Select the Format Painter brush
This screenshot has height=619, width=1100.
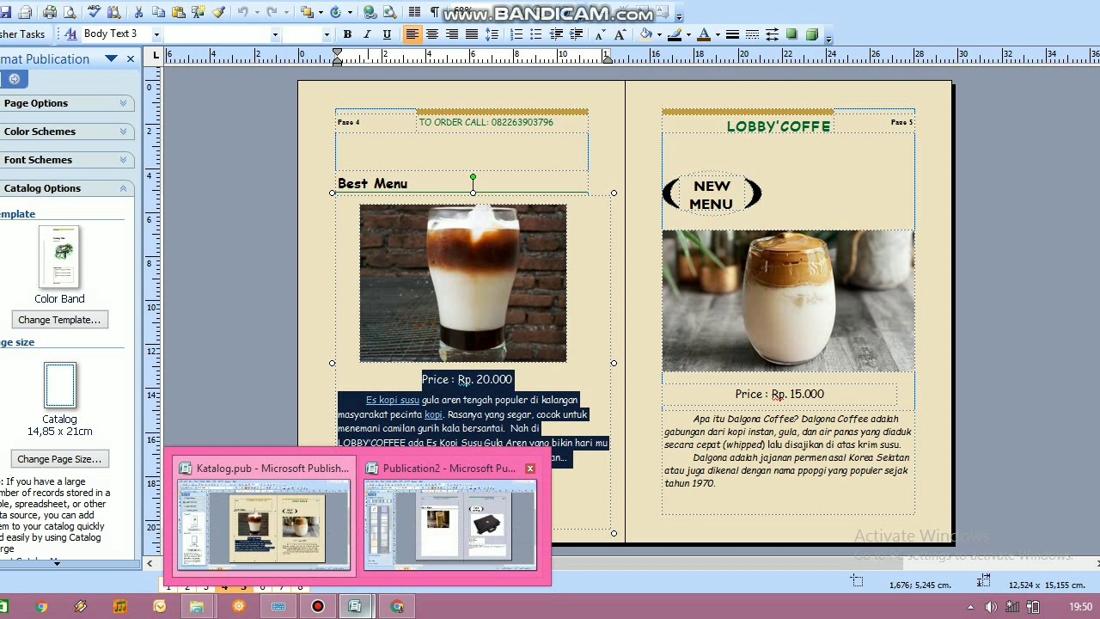pos(218,12)
